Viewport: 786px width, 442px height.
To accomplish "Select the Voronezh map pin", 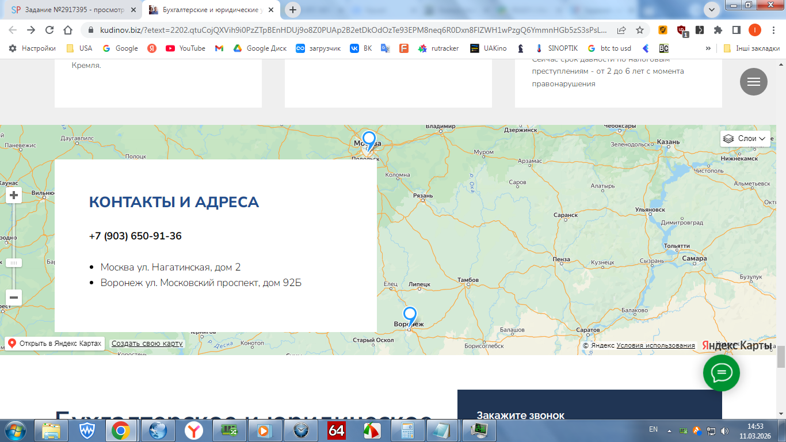I will click(410, 318).
